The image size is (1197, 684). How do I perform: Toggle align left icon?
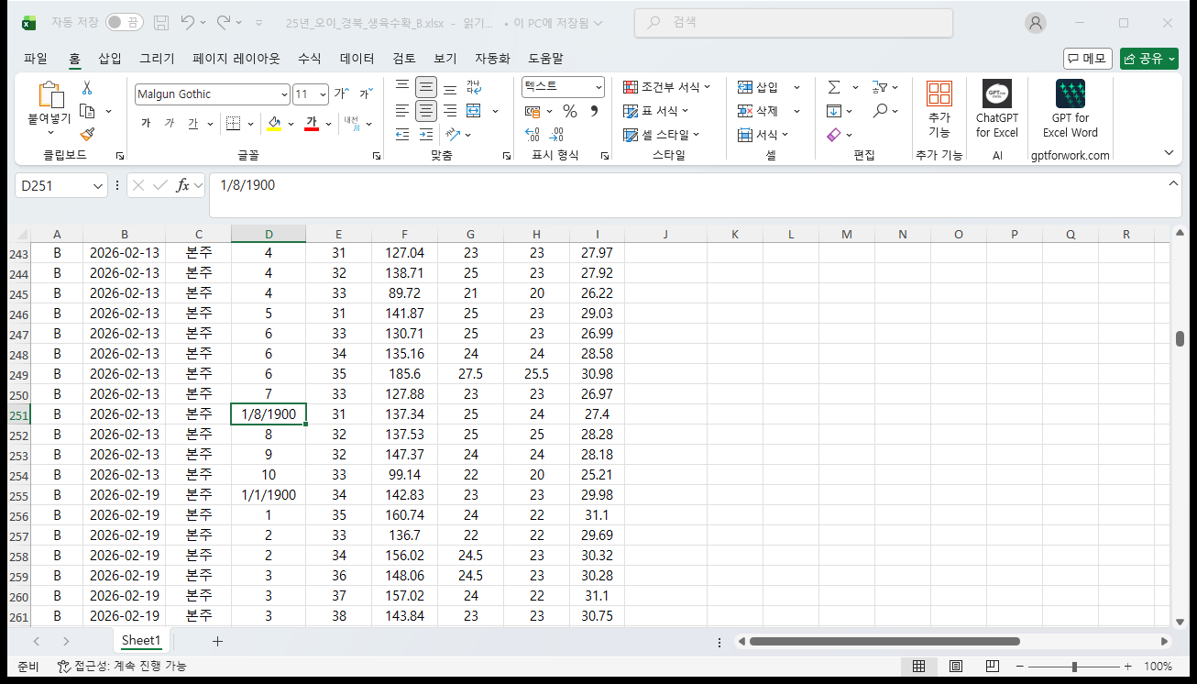click(x=402, y=111)
